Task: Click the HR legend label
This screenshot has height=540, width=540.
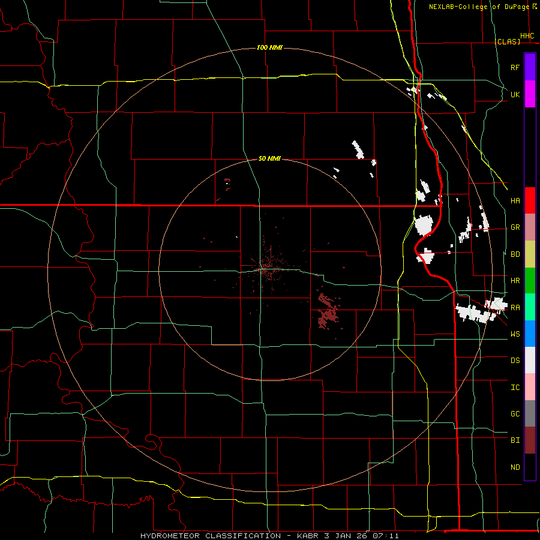Action: click(515, 281)
